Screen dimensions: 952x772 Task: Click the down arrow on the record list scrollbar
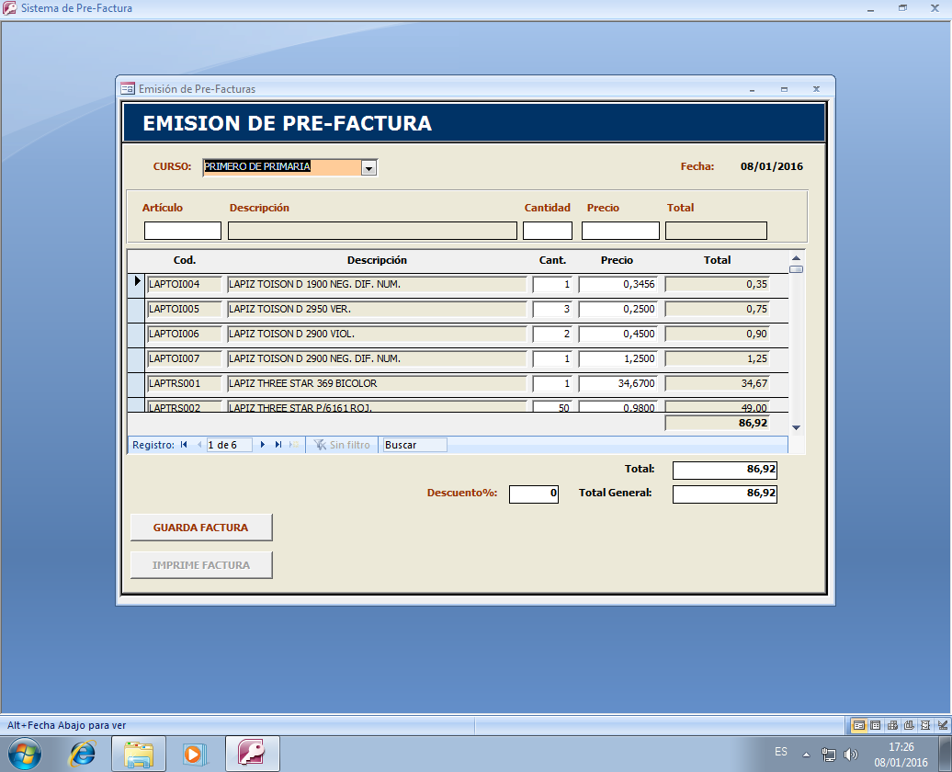click(x=796, y=426)
